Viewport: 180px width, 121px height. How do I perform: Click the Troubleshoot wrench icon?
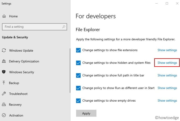click(x=4, y=94)
